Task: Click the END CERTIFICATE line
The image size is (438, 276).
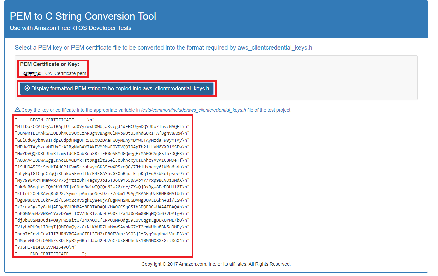Action: [51, 254]
